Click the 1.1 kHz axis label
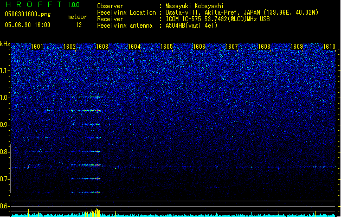 tap(4, 71)
